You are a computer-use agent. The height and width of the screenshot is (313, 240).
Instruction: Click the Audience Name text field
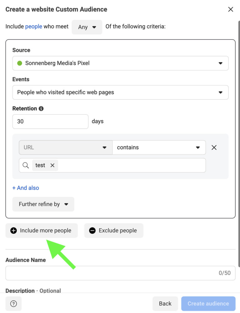(120, 273)
